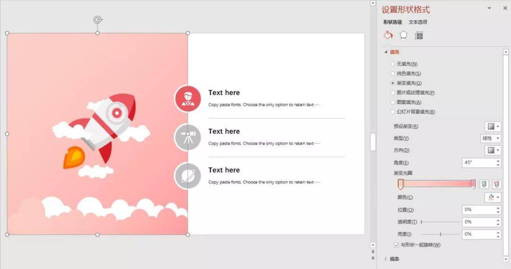511x269 pixels.
Task: Open the 预设渐变 preset dropdown
Action: [493, 126]
